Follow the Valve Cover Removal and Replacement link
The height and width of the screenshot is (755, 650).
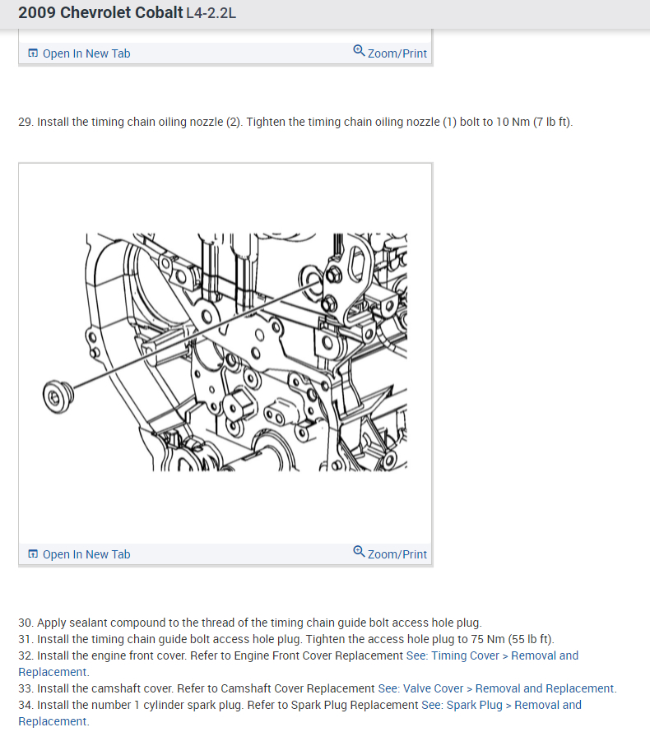pyautogui.click(x=497, y=688)
